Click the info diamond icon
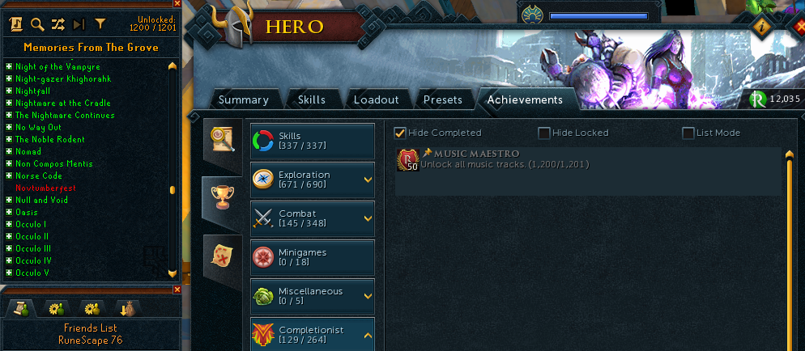 click(761, 27)
